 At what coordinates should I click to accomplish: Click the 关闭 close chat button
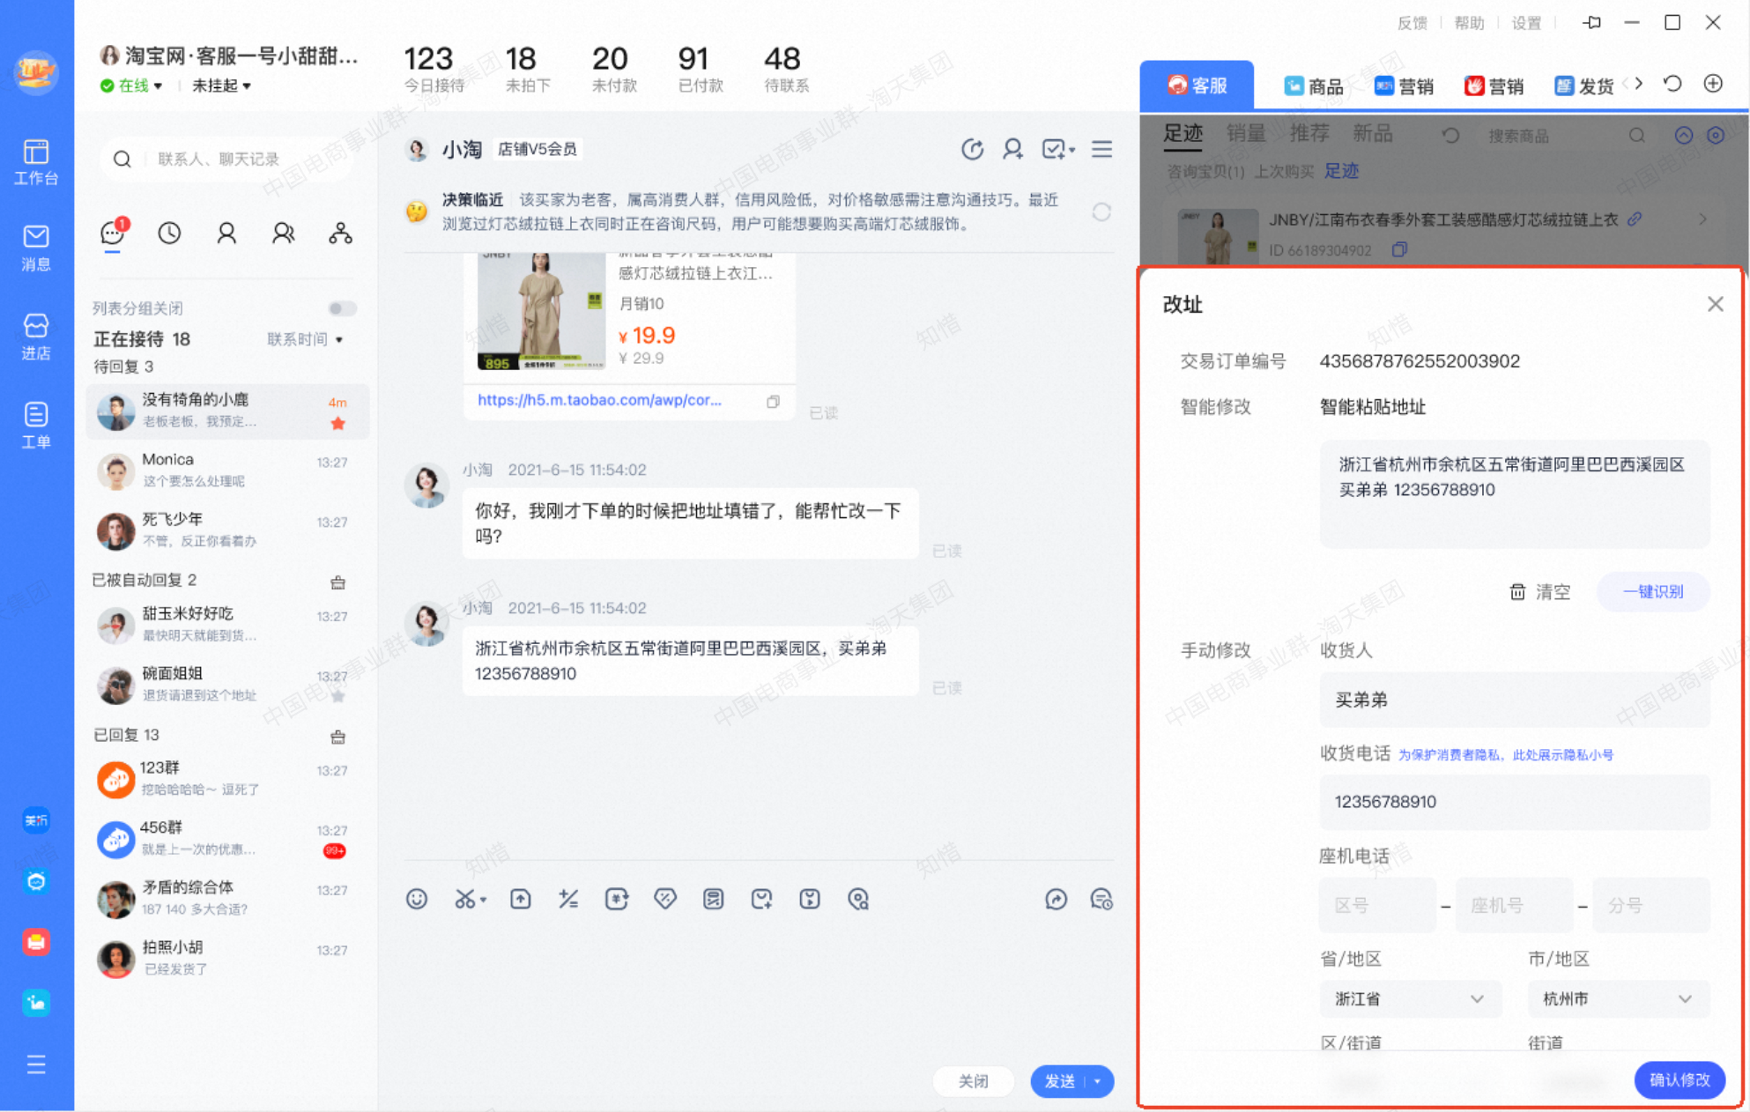(973, 1081)
